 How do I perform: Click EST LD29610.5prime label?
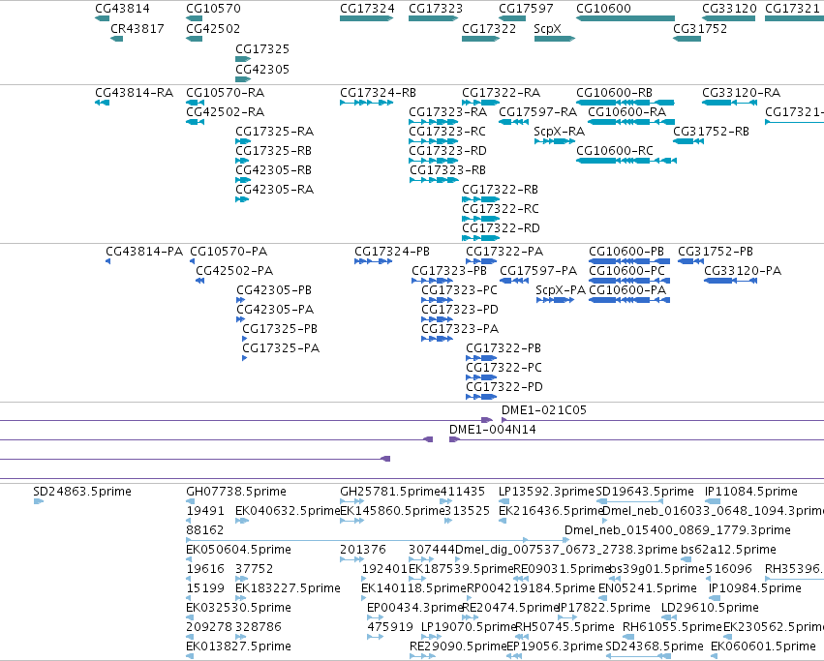[x=710, y=608]
